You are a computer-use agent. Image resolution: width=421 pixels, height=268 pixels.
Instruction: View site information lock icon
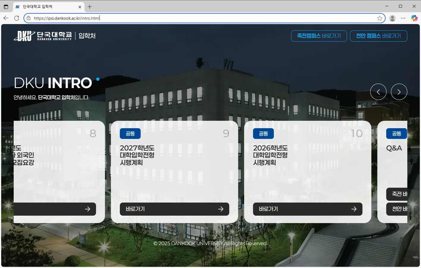pyautogui.click(x=29, y=18)
